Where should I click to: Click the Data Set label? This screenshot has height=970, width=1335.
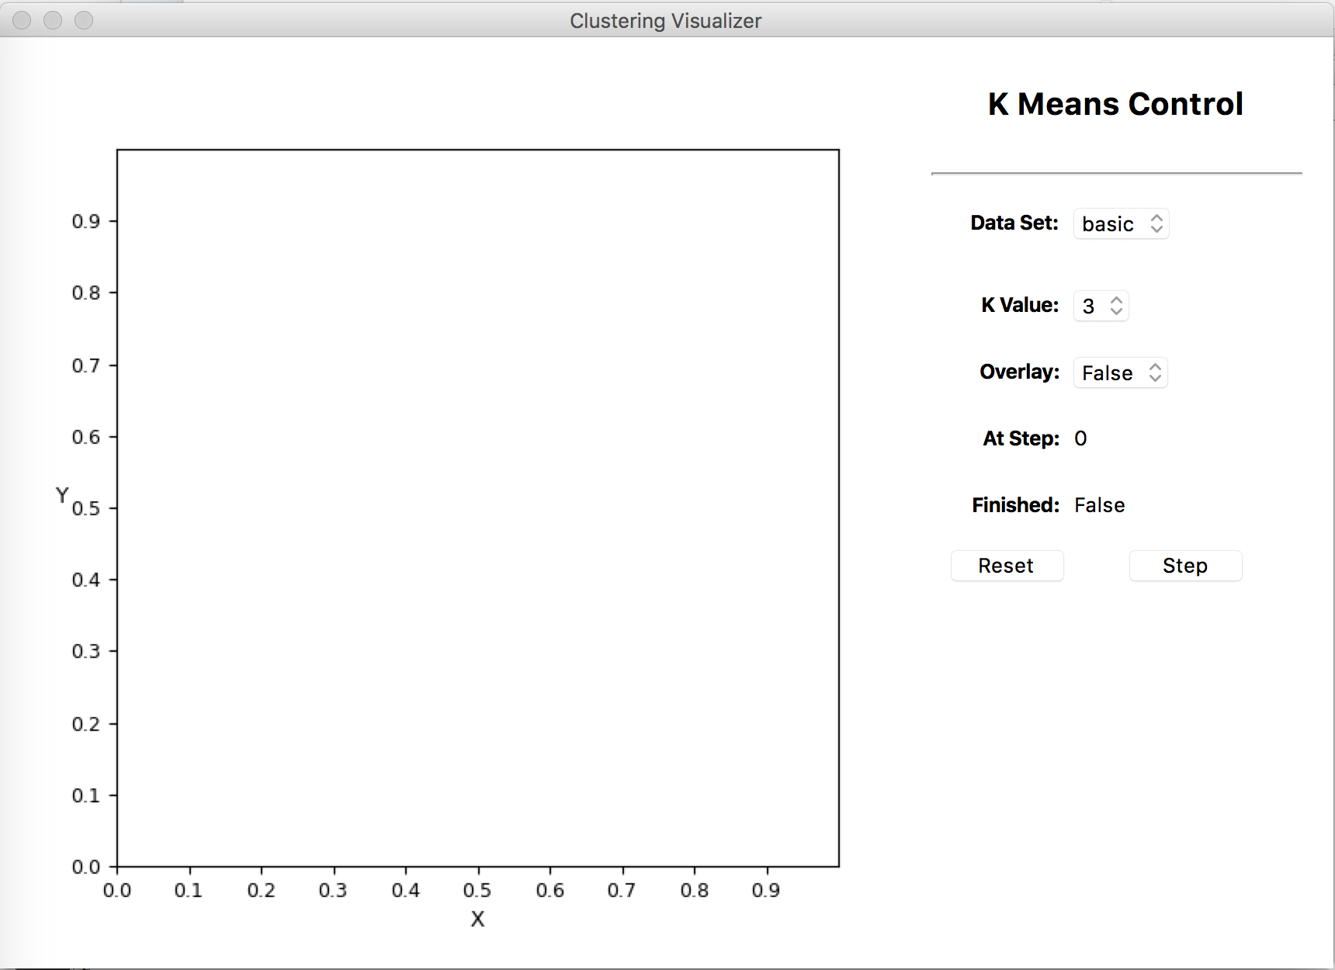(1014, 223)
